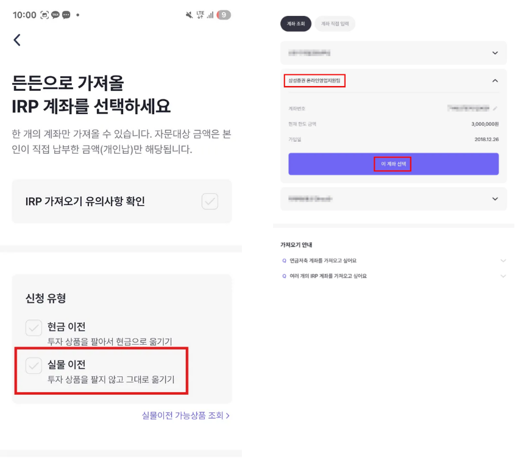This screenshot has height=463, width=518.
Task: Check the IRP 가져오기 유의사항 확인 checkbox
Action: (x=210, y=201)
